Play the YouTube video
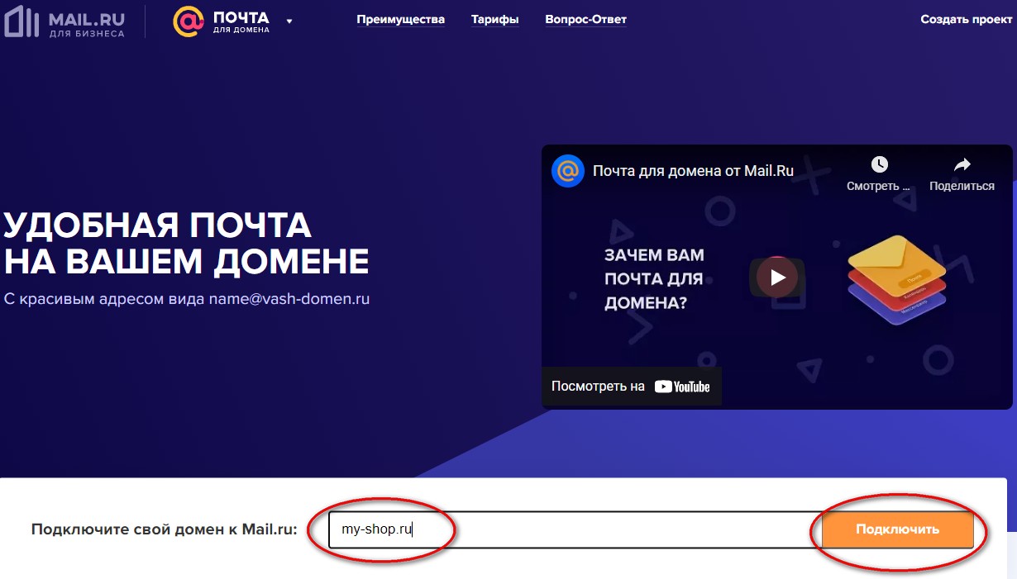Image resolution: width=1017 pixels, height=579 pixels. [777, 278]
